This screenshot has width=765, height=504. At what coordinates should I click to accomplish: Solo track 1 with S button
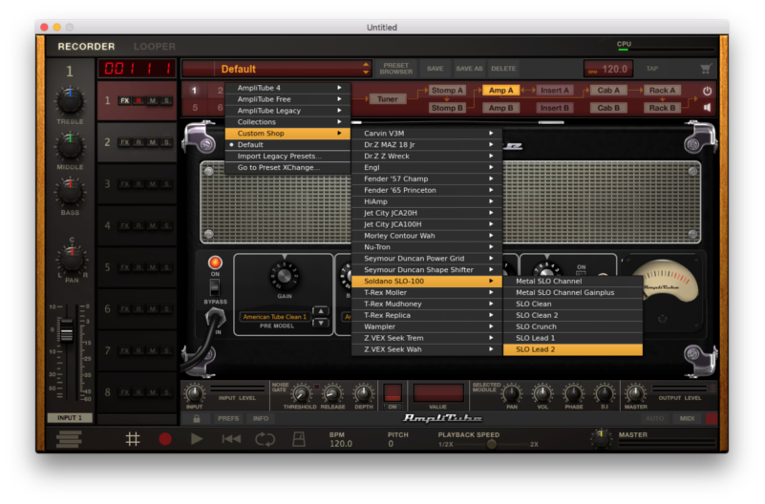point(167,101)
